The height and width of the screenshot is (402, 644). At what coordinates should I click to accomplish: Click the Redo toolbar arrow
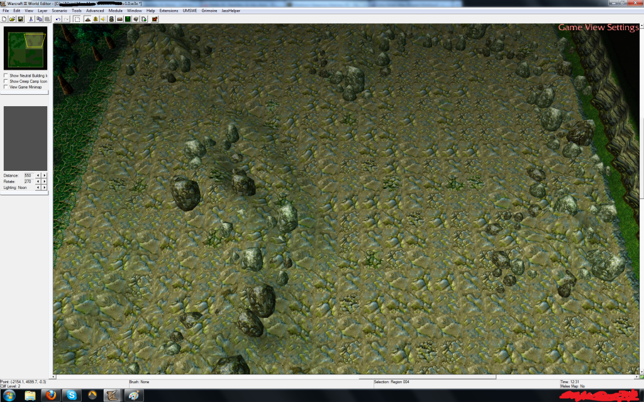(65, 19)
